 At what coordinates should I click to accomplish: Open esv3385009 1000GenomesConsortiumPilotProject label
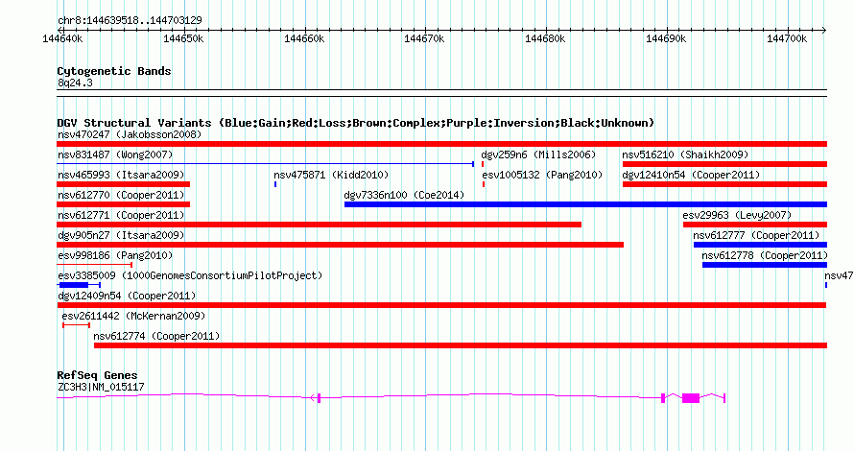190,275
